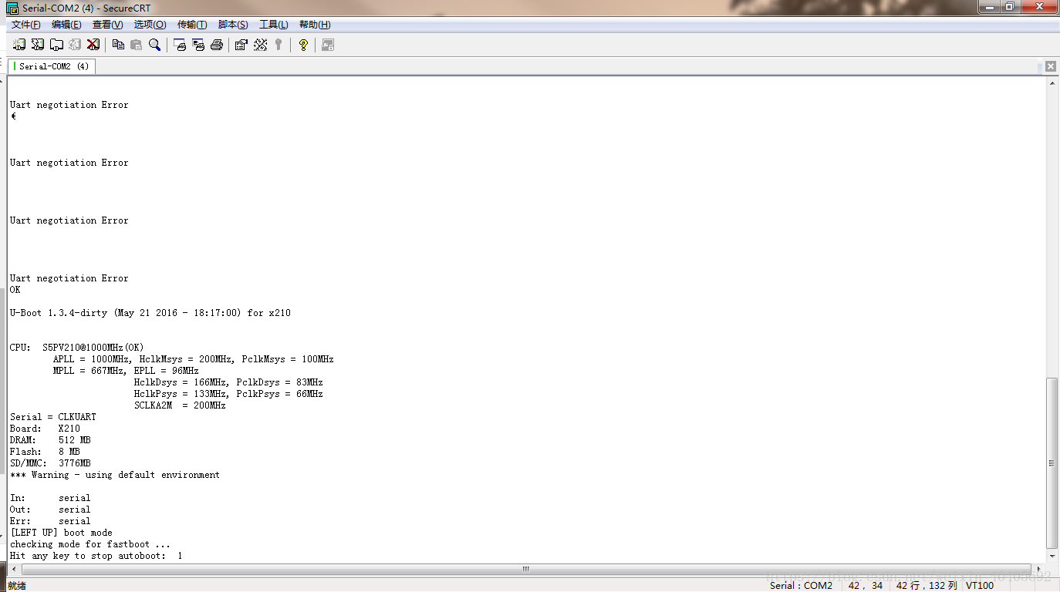Click the greyed-out SecureFX toolbar icon
The image size is (1060, 592).
(x=328, y=45)
